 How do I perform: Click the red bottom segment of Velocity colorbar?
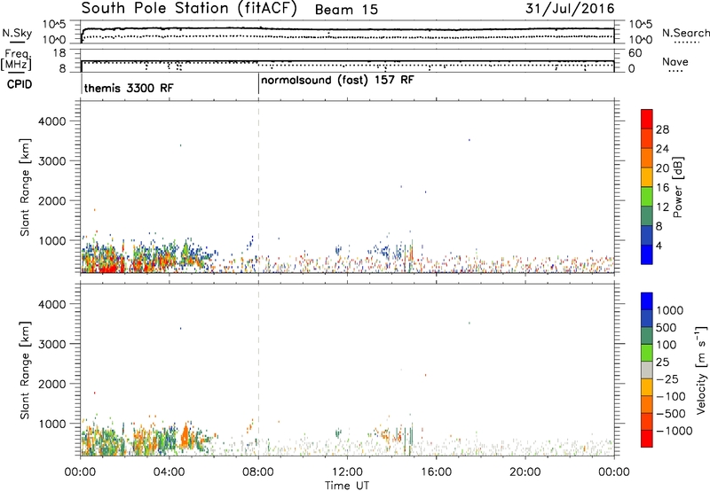click(647, 439)
